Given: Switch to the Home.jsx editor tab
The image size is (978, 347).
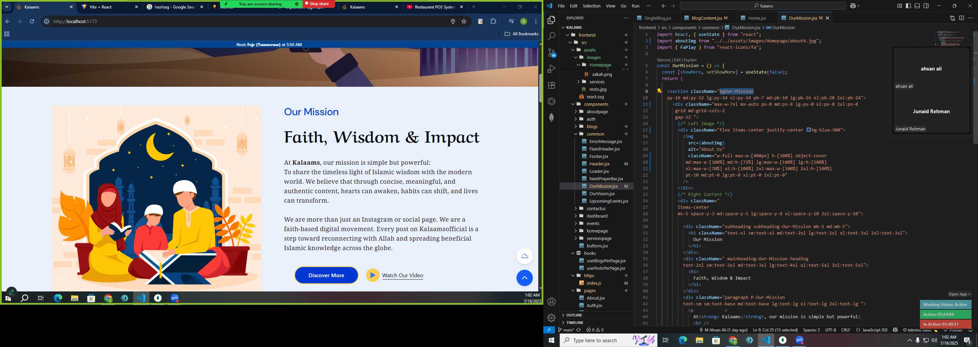Looking at the screenshot, I should (x=757, y=18).
